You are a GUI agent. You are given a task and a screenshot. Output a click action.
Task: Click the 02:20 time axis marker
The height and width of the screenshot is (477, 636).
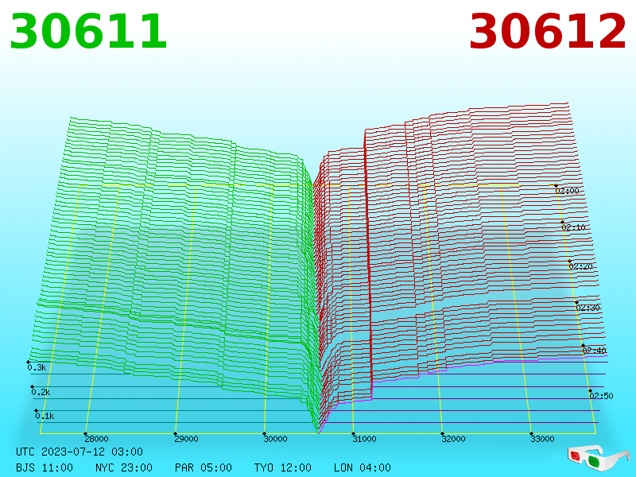(x=581, y=266)
